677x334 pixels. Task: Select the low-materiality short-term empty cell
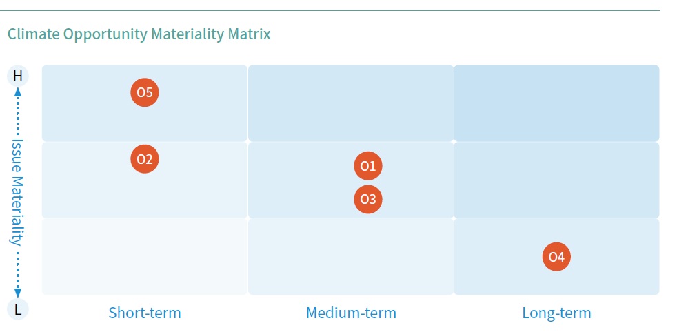(x=145, y=256)
